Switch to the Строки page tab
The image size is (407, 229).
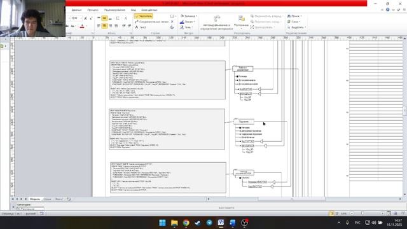[x=47, y=199]
